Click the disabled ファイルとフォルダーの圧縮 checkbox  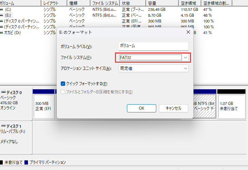(63, 92)
